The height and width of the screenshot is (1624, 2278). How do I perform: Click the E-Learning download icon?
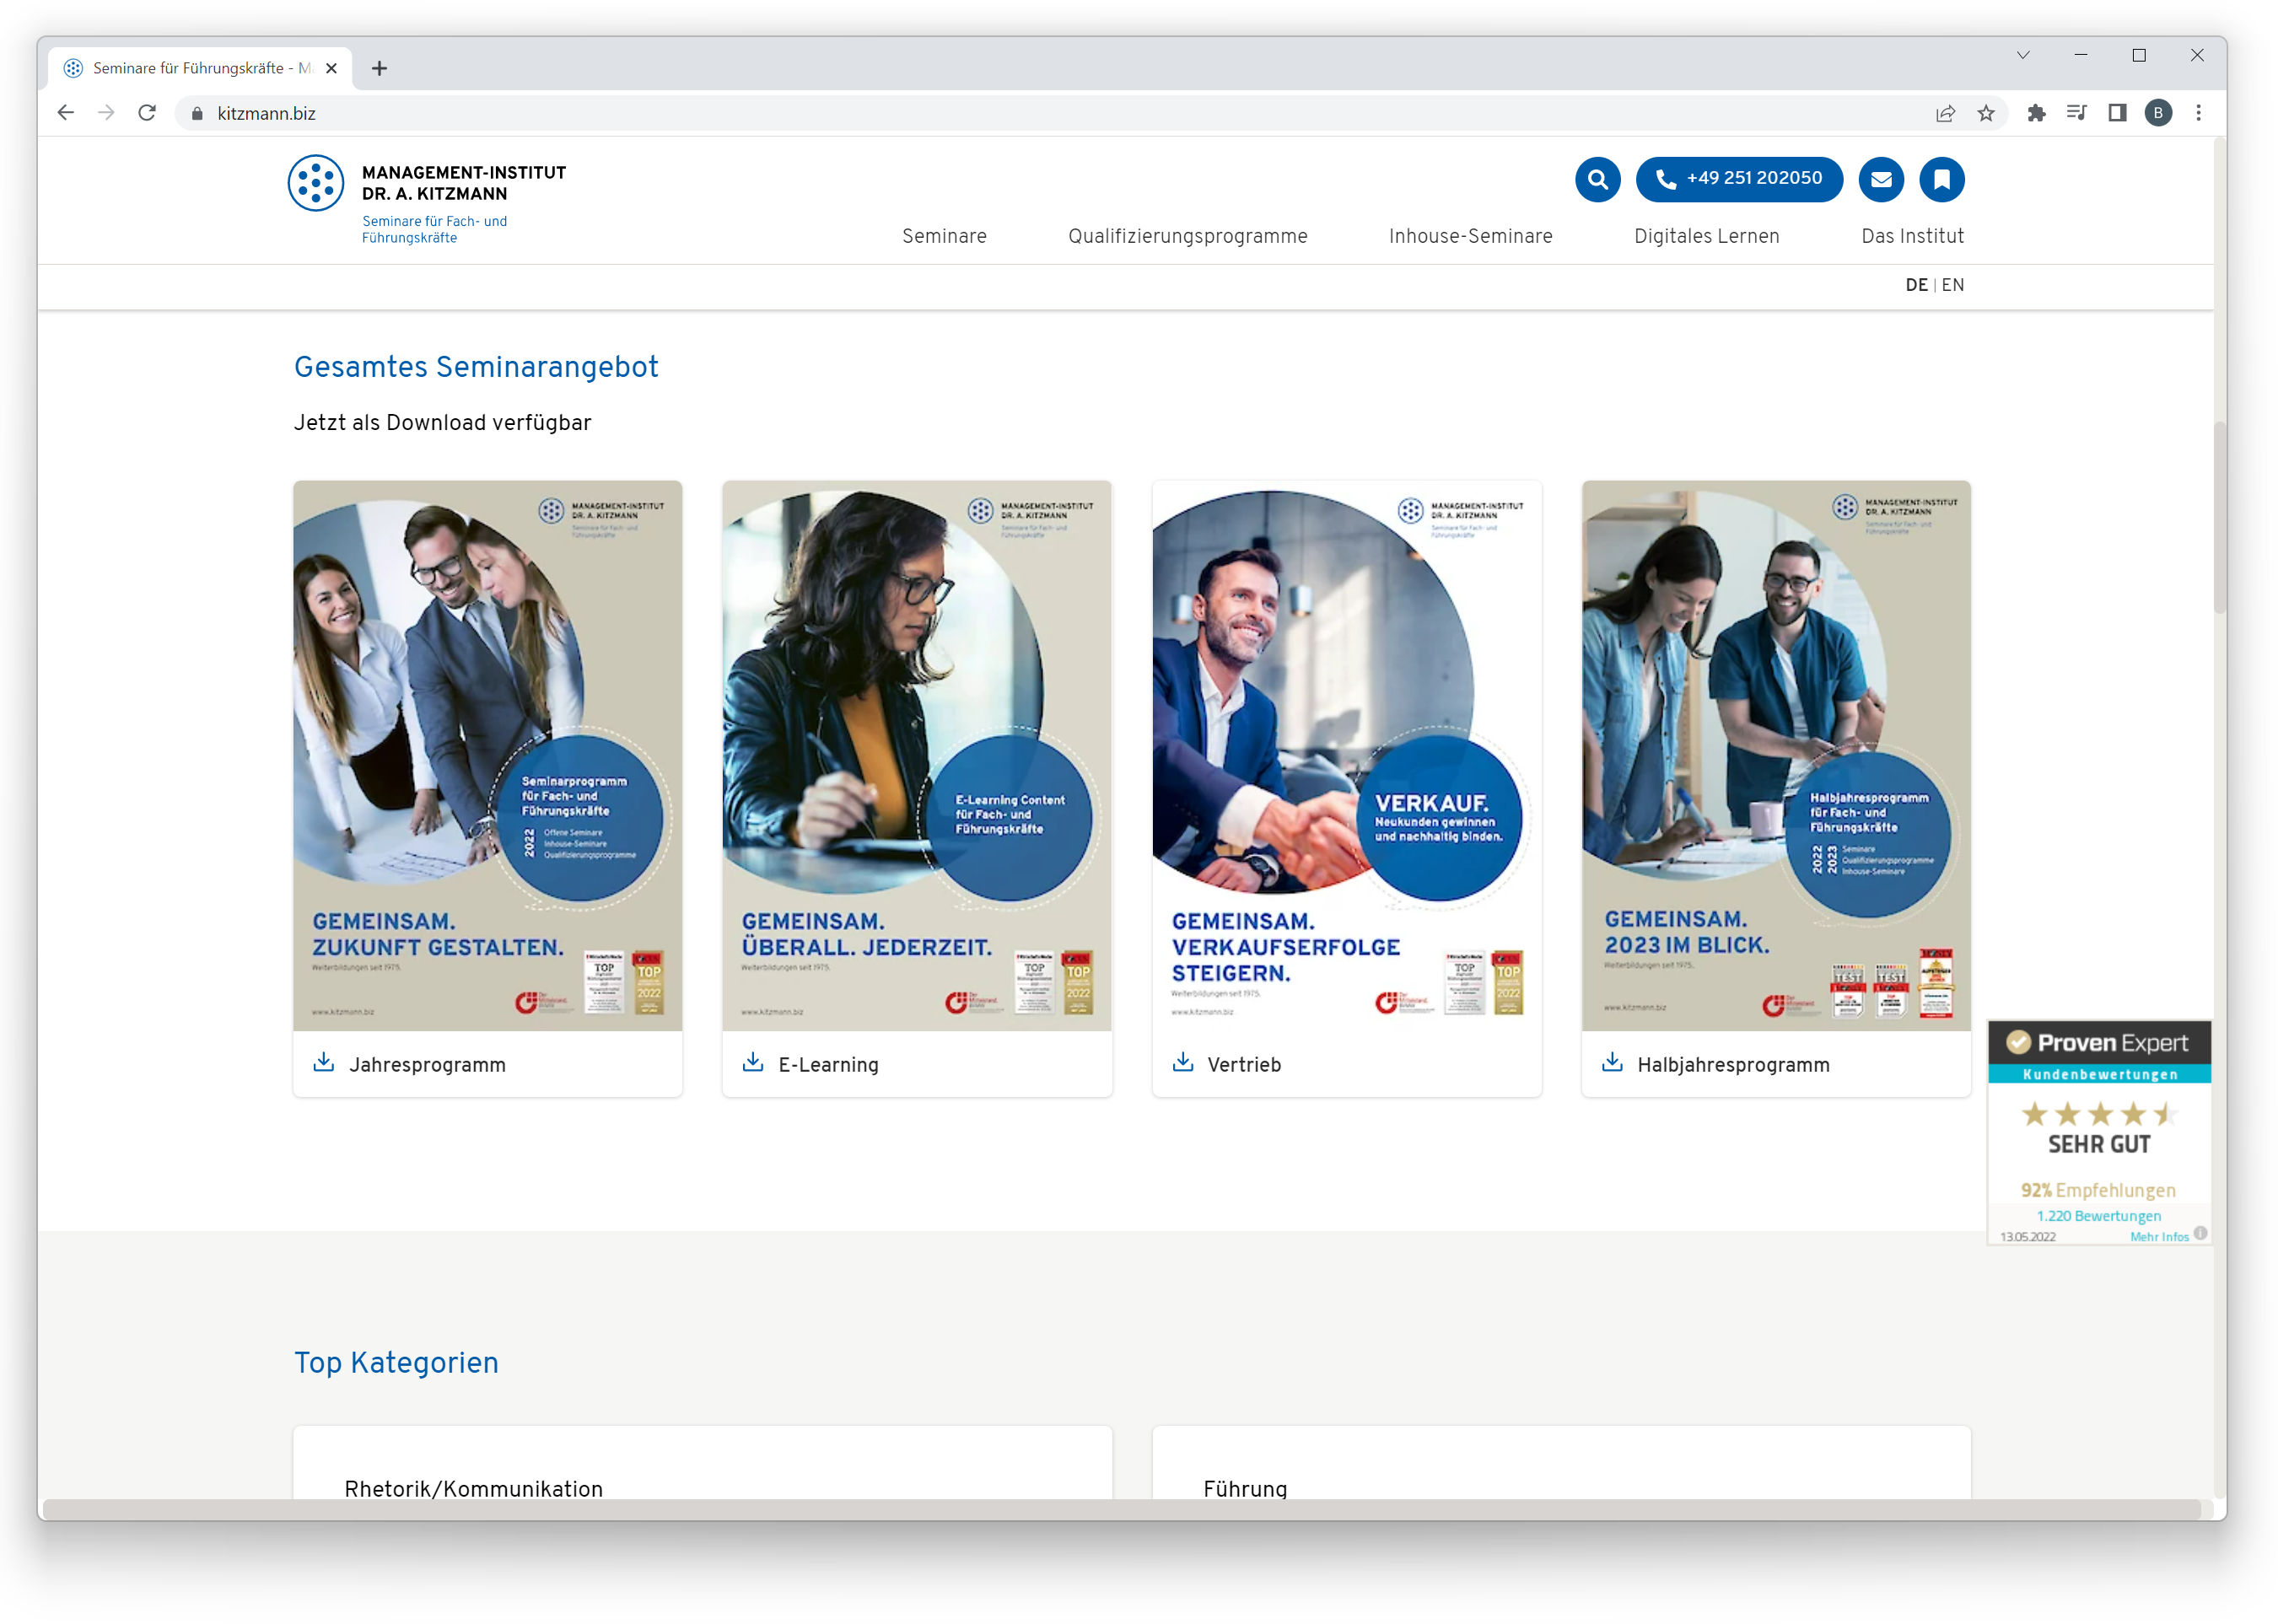[753, 1062]
